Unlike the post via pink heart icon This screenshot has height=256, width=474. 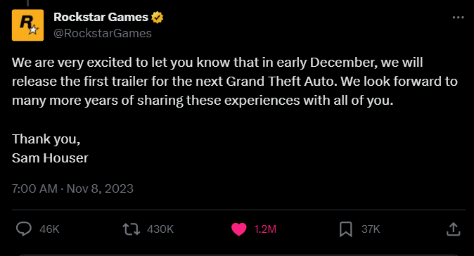click(239, 229)
